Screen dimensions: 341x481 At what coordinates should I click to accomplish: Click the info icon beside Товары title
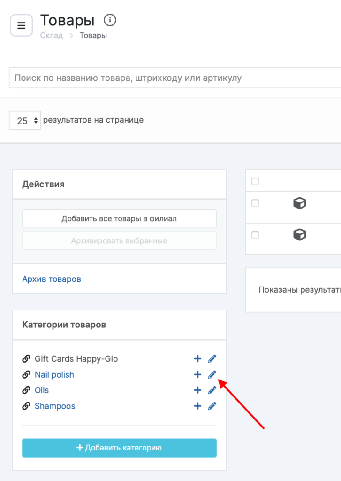tap(110, 20)
